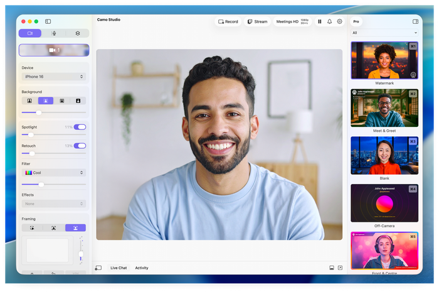
Task: Open the settings gear icon
Action: point(339,21)
